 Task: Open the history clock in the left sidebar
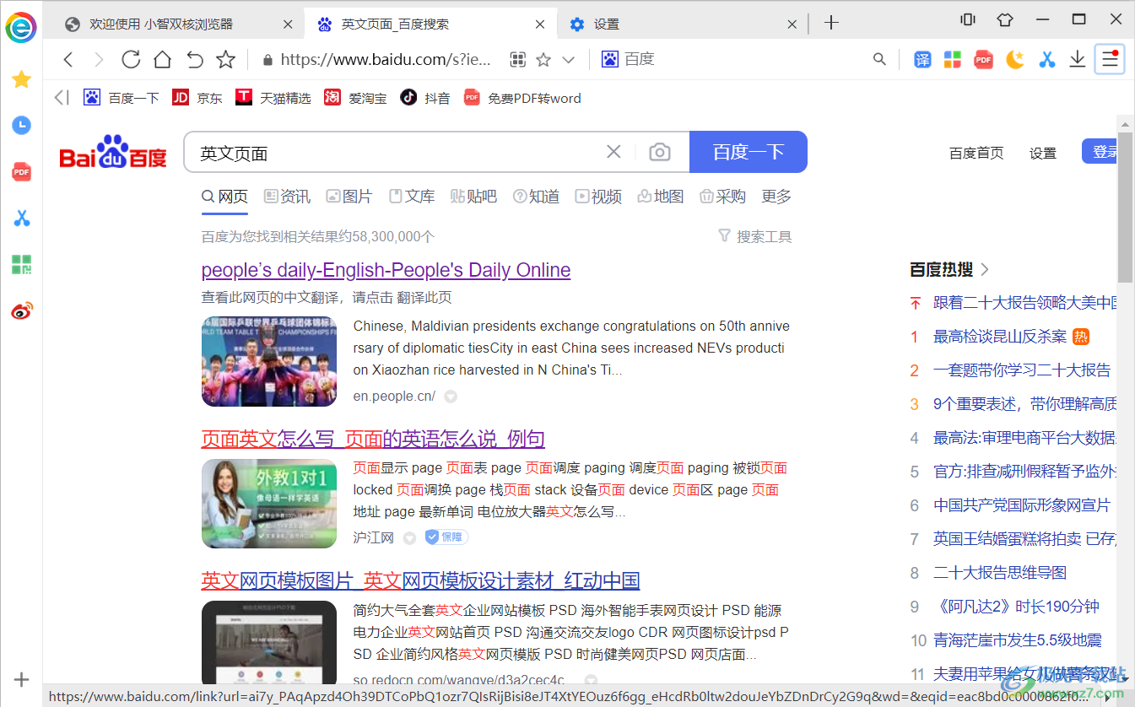click(x=21, y=126)
